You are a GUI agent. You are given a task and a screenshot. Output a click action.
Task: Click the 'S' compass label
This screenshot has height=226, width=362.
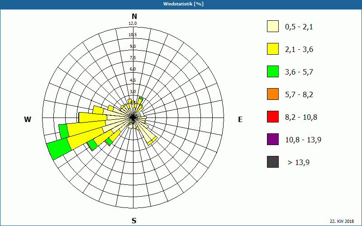click(134, 221)
